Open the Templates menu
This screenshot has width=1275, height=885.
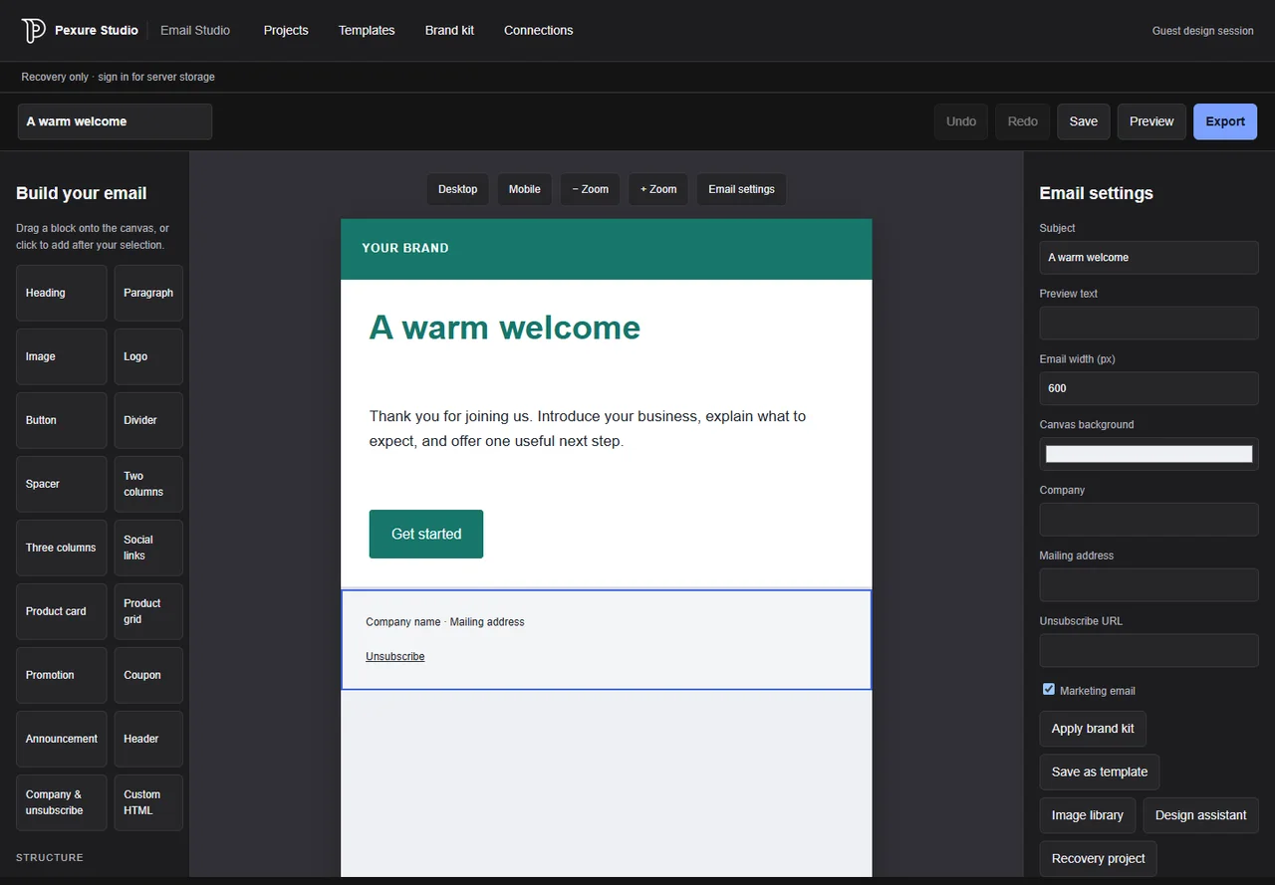tap(367, 31)
